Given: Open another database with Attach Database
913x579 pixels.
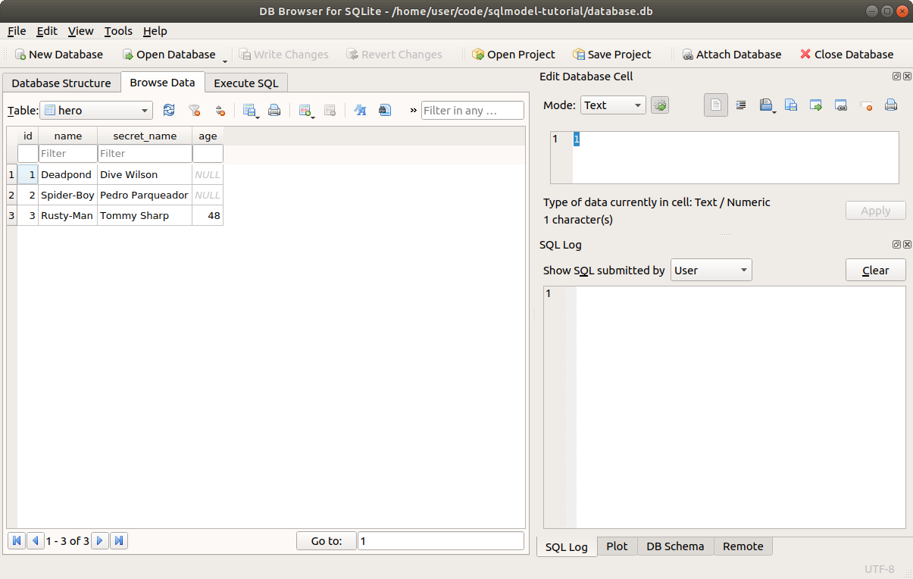Looking at the screenshot, I should pyautogui.click(x=732, y=55).
